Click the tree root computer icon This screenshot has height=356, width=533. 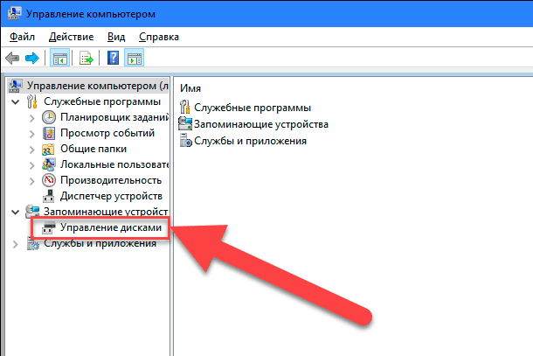(x=16, y=86)
